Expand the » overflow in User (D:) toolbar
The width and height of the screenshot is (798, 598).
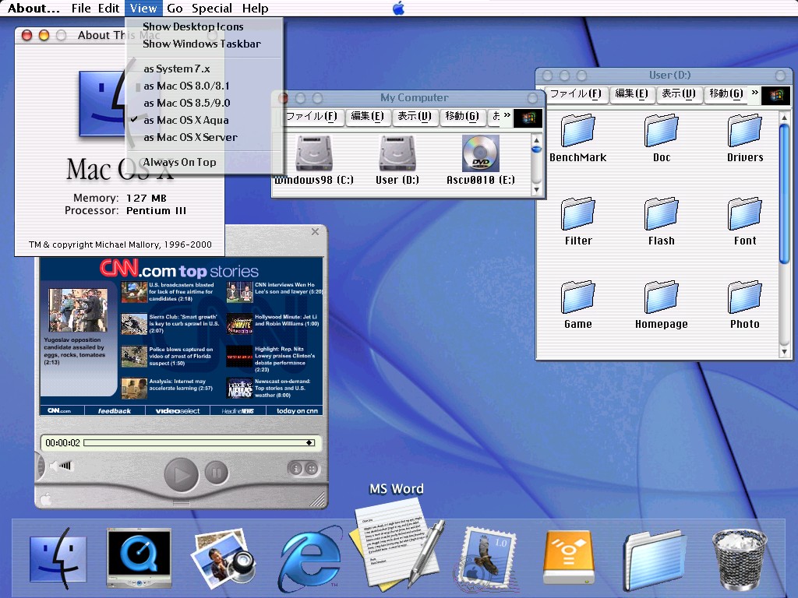click(x=754, y=93)
